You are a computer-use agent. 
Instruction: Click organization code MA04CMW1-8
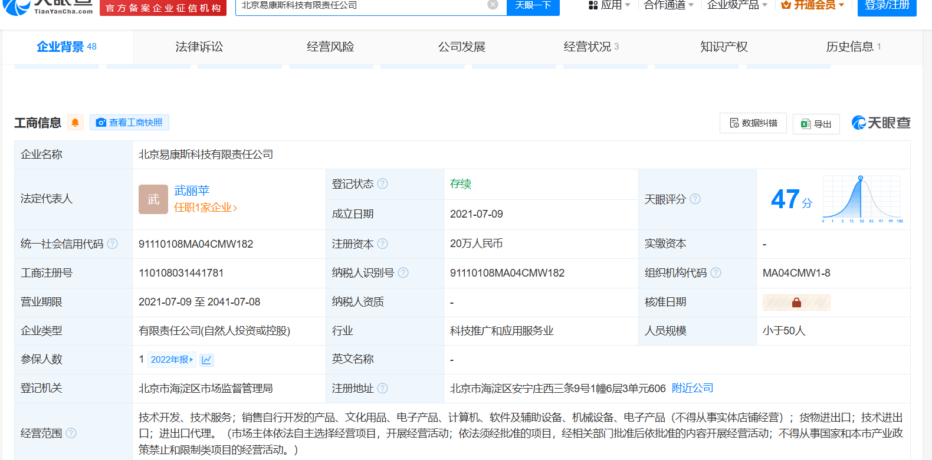pyautogui.click(x=796, y=272)
